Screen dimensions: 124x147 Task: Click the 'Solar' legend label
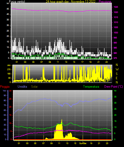point(34,87)
